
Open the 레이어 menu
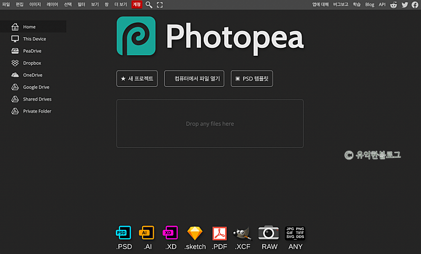coord(52,5)
